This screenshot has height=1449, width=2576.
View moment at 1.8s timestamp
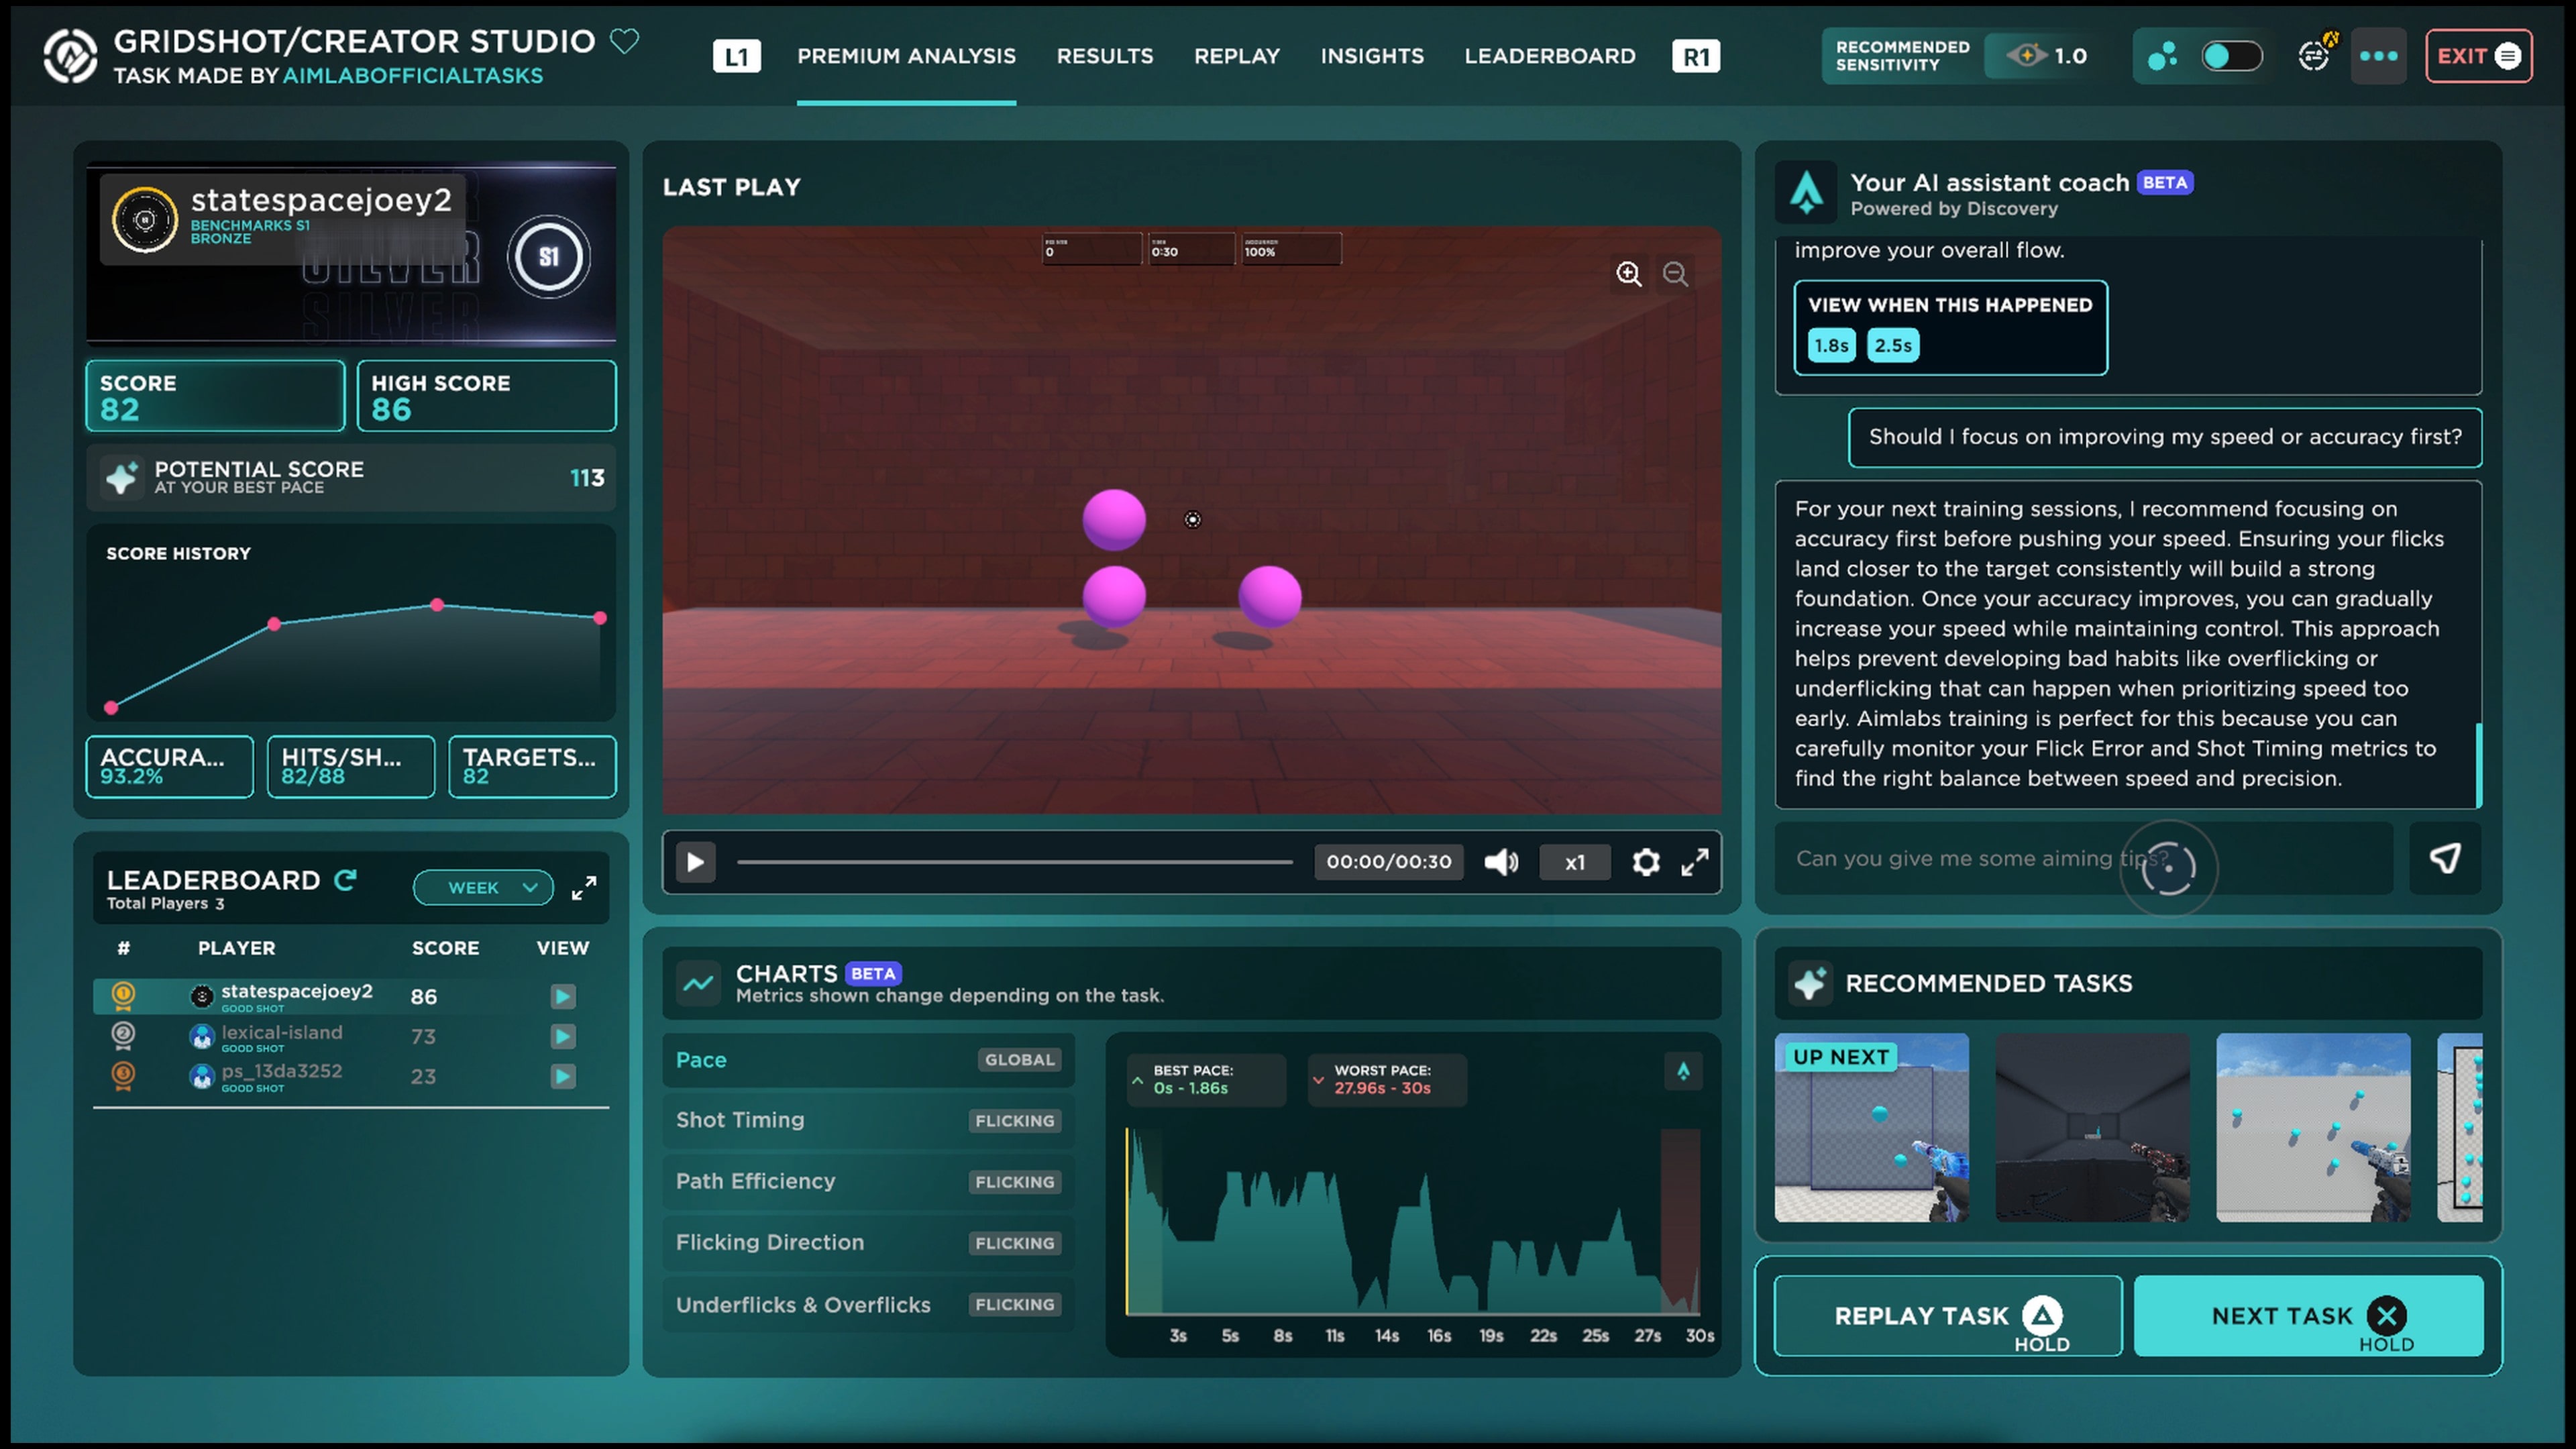tap(1830, 345)
